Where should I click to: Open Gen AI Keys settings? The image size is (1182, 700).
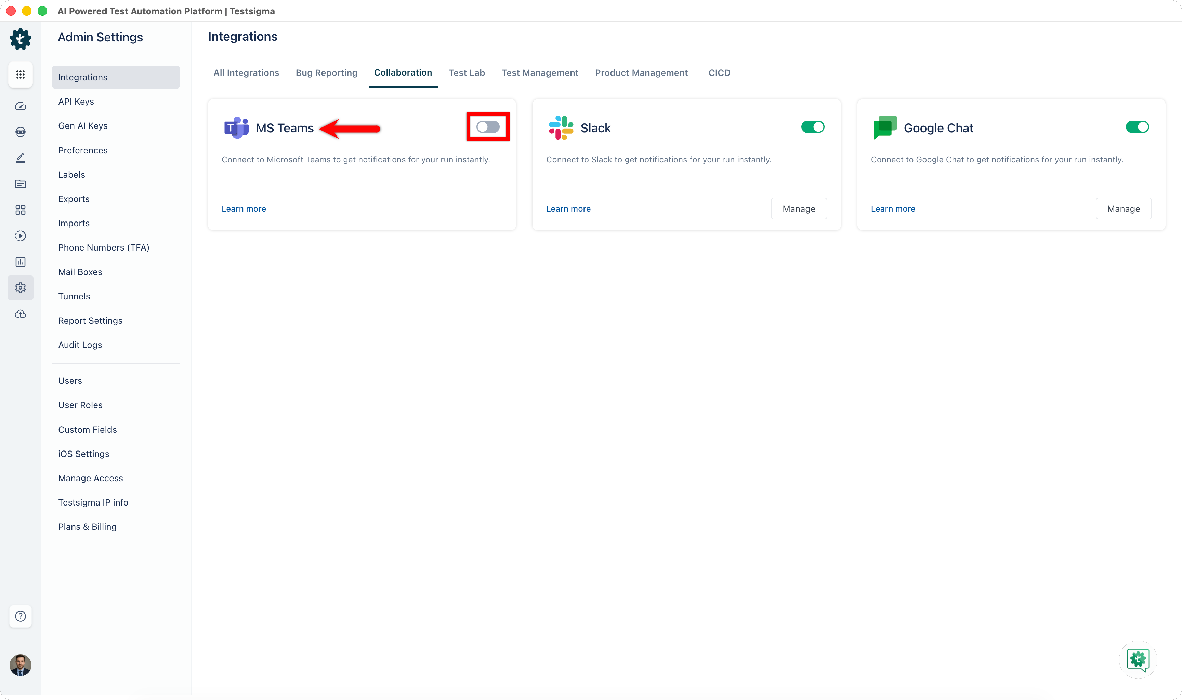pos(82,126)
